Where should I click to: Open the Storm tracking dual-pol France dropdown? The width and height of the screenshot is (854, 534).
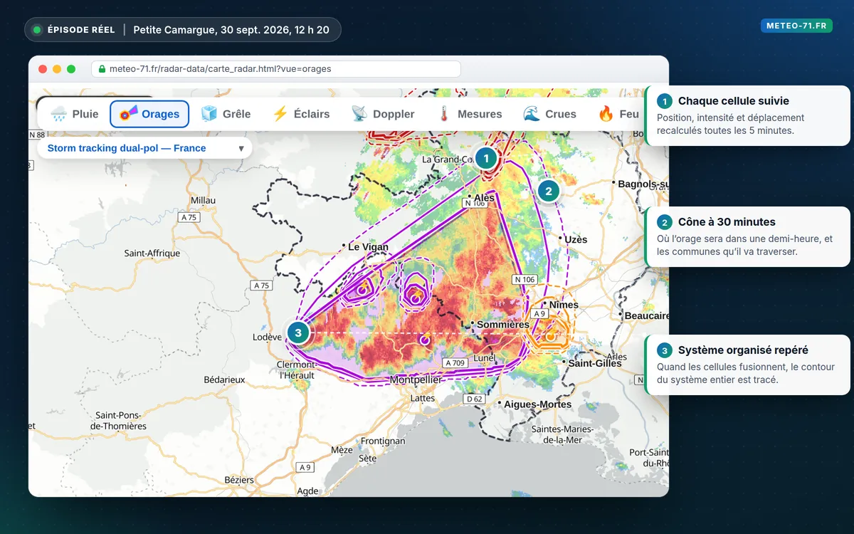click(144, 148)
